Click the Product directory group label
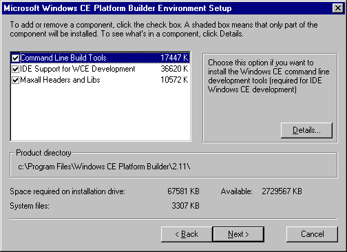 [x=43, y=153]
